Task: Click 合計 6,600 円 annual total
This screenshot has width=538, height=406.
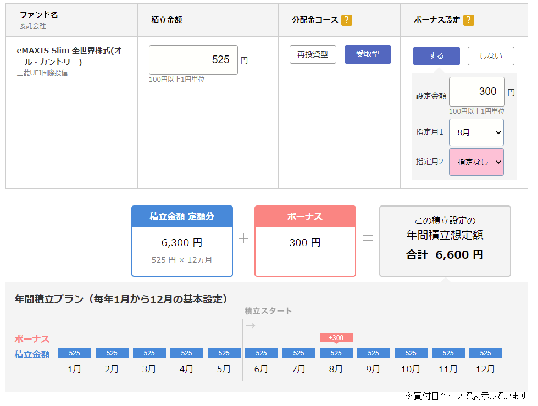Action: [x=445, y=255]
